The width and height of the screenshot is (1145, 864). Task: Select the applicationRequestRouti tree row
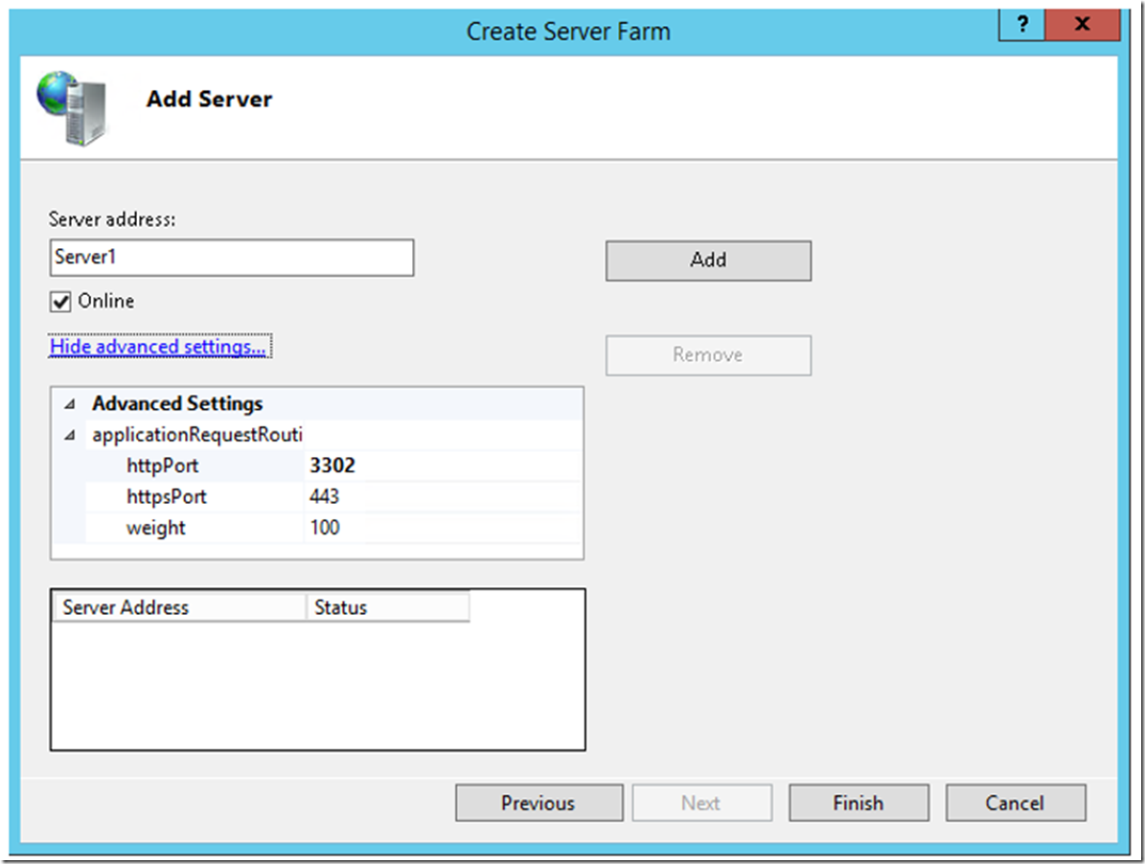333,435
